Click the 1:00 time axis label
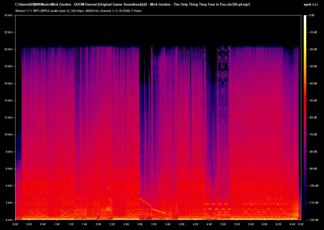This screenshot has height=230, width=324. pyautogui.click(x=57, y=224)
